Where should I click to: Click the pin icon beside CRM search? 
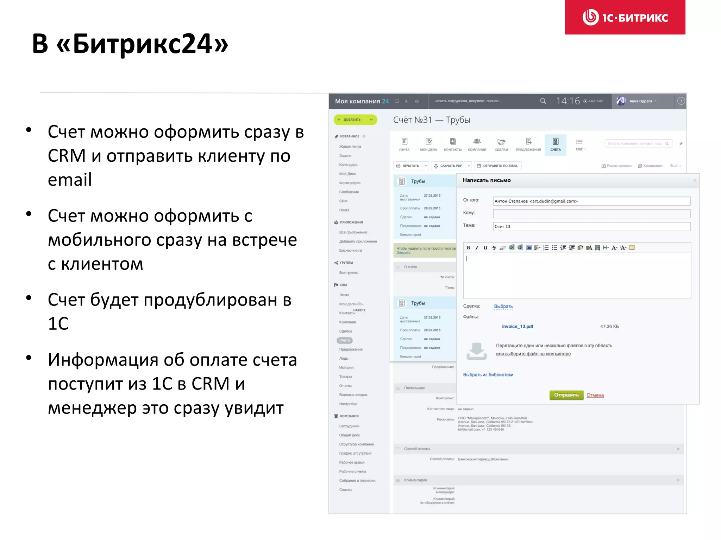pos(681,144)
